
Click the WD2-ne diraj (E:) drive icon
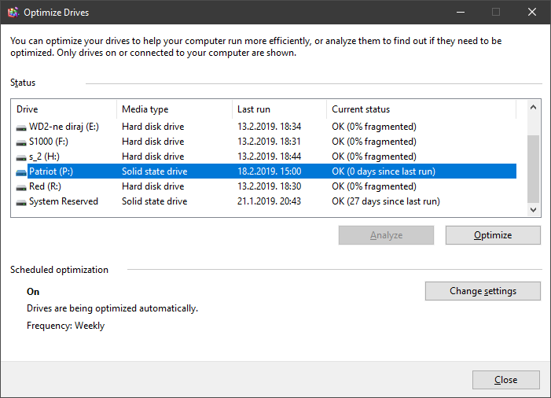click(x=21, y=127)
